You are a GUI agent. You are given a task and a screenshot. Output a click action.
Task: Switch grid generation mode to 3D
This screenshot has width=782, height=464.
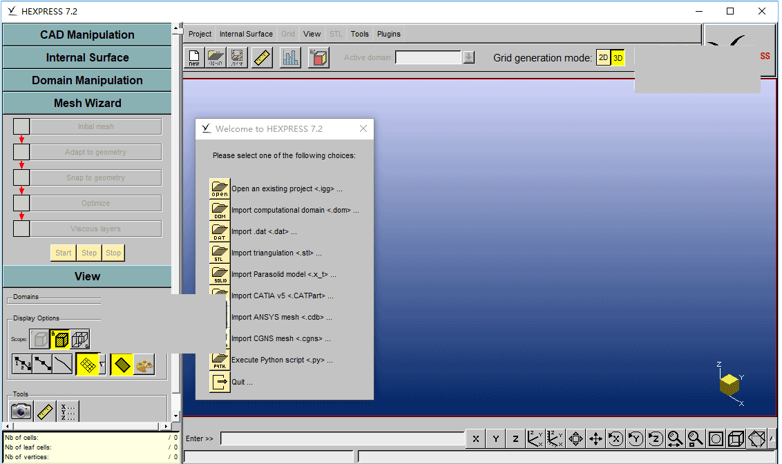pos(618,58)
